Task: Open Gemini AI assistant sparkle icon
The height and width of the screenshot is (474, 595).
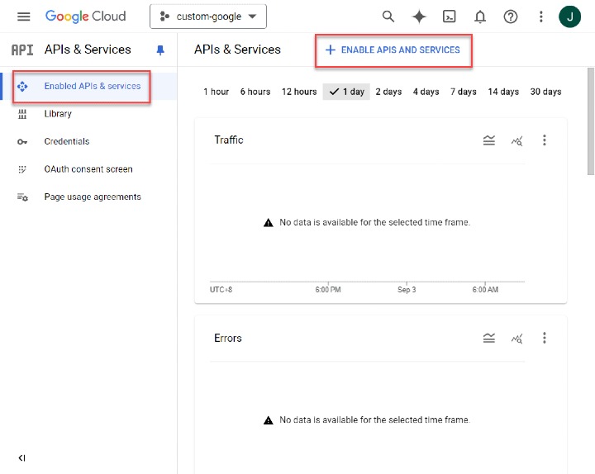Action: tap(419, 17)
